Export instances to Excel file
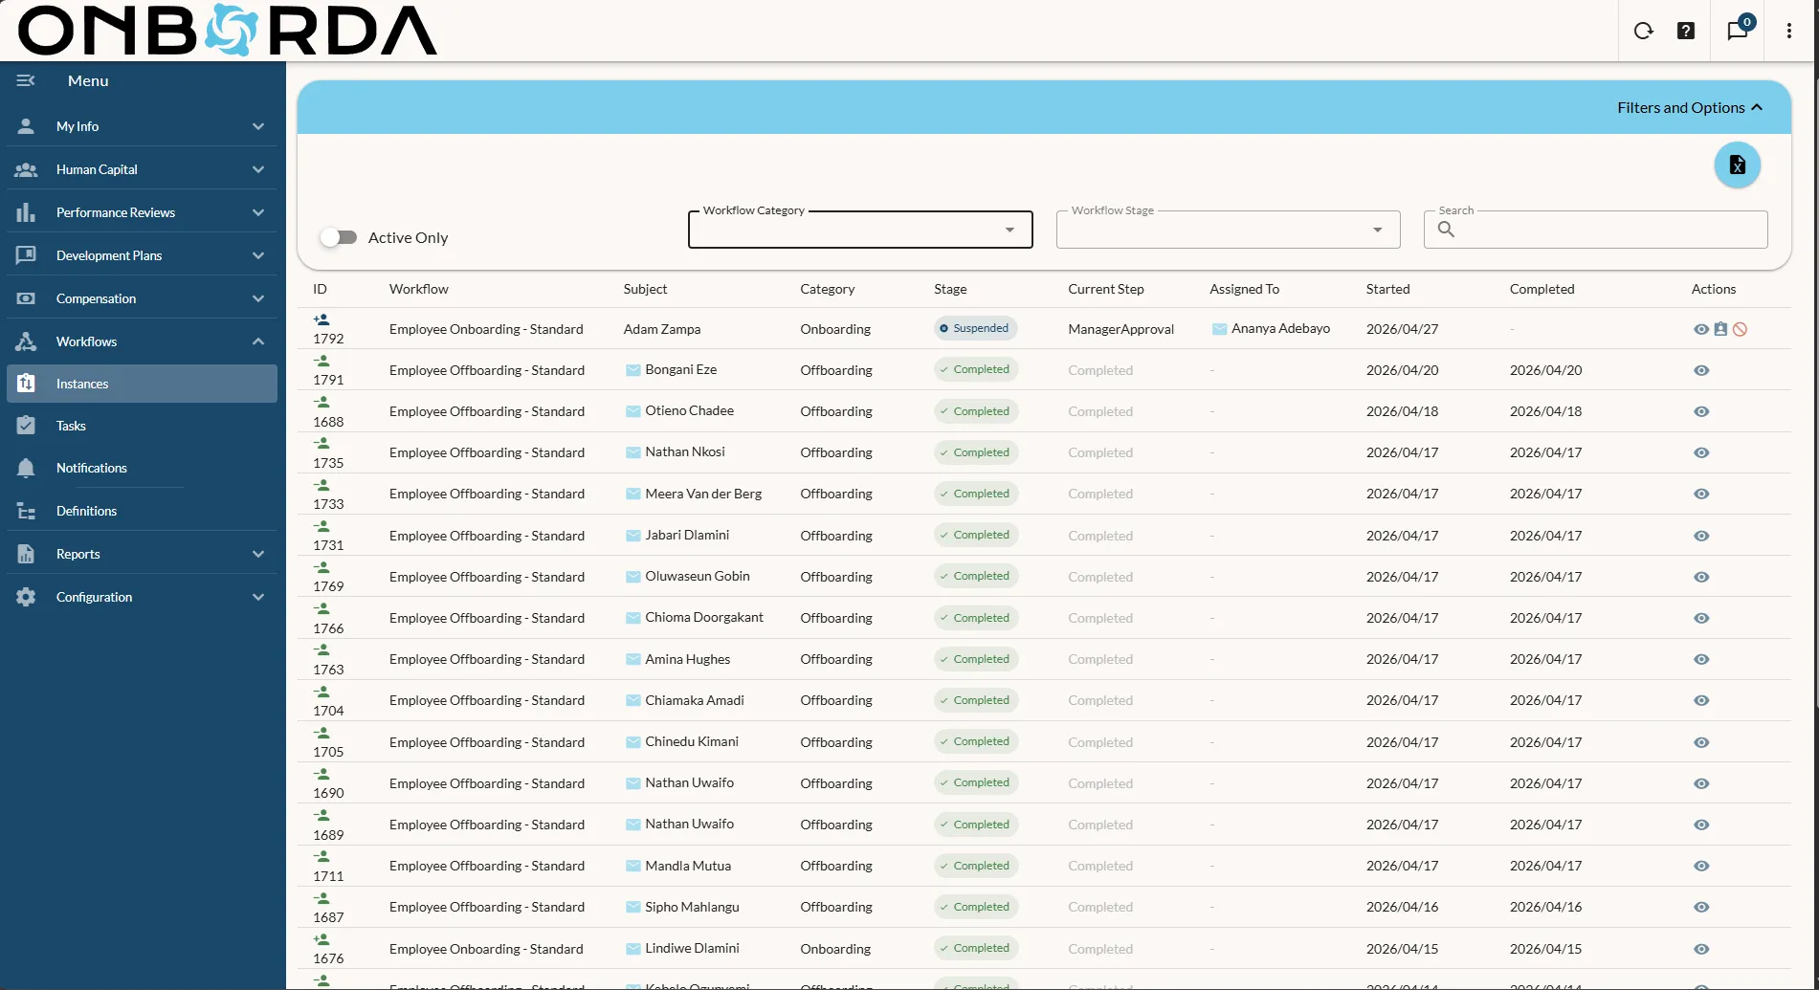The width and height of the screenshot is (1819, 990). [1737, 165]
